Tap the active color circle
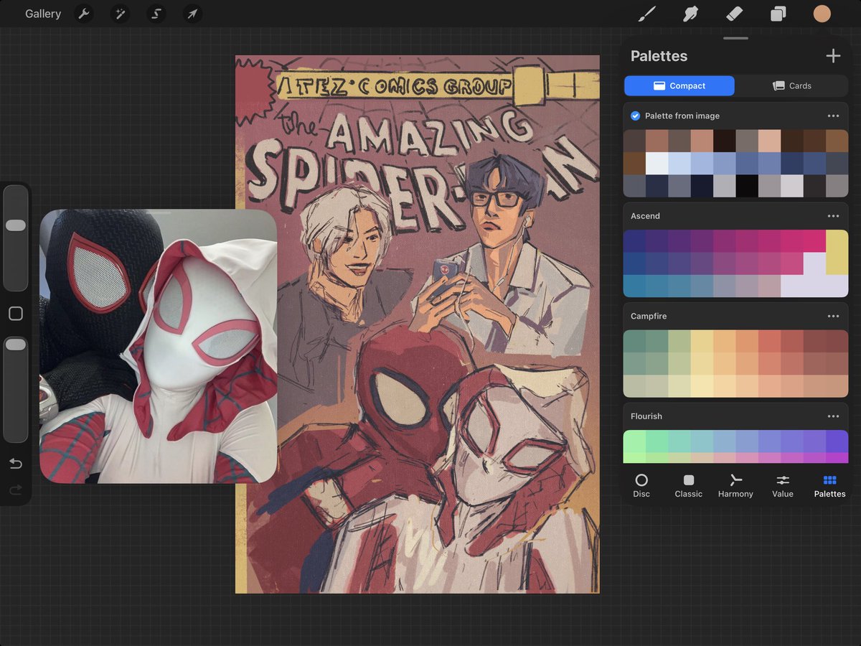Viewport: 861px width, 646px height. (822, 14)
